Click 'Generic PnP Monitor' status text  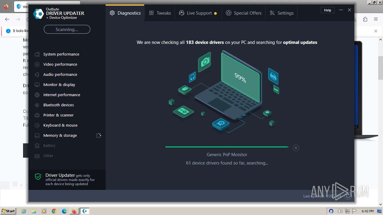(x=227, y=155)
